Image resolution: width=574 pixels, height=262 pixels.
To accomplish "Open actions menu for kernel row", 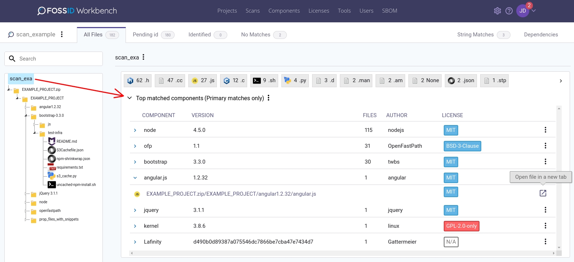I will (x=545, y=226).
